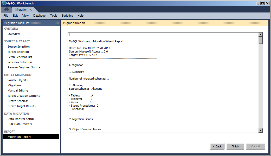Select the Manual Editing step
The height and width of the screenshot is (156, 271).
coord(18,90)
